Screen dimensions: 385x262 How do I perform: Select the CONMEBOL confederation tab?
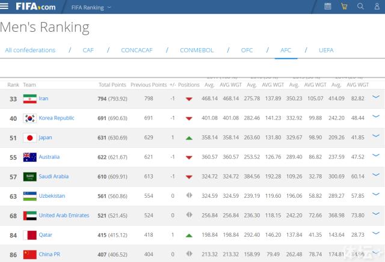(x=197, y=50)
